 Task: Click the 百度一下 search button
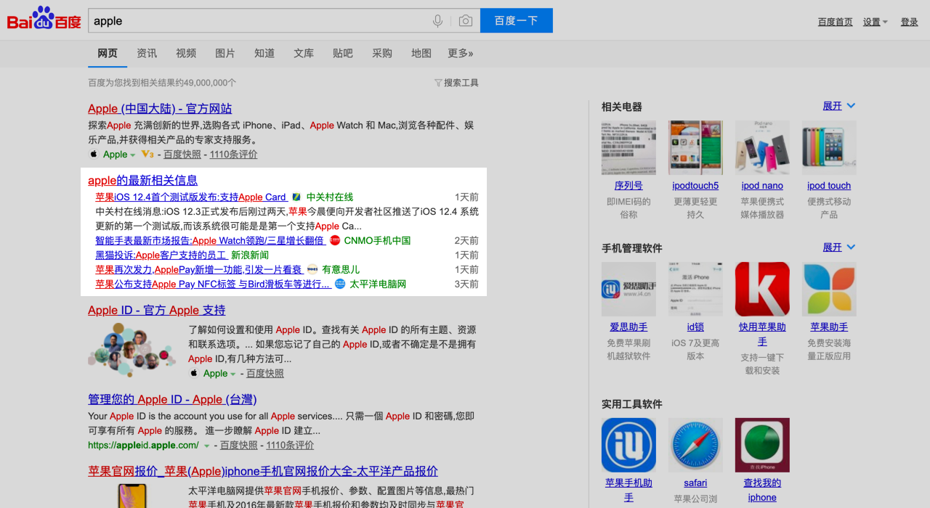pyautogui.click(x=517, y=20)
